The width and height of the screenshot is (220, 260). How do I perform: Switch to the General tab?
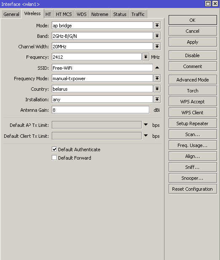[11, 14]
